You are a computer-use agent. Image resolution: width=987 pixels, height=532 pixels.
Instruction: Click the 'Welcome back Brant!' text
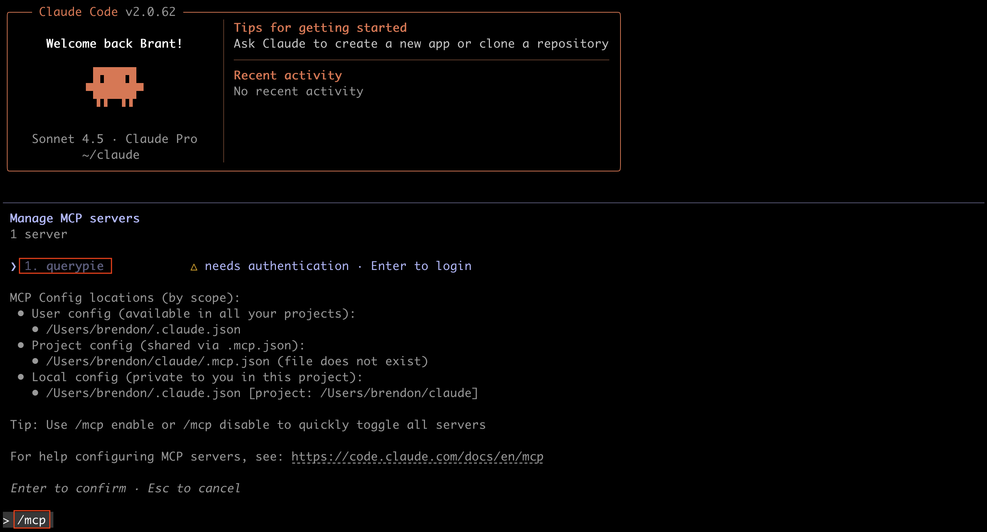114,44
